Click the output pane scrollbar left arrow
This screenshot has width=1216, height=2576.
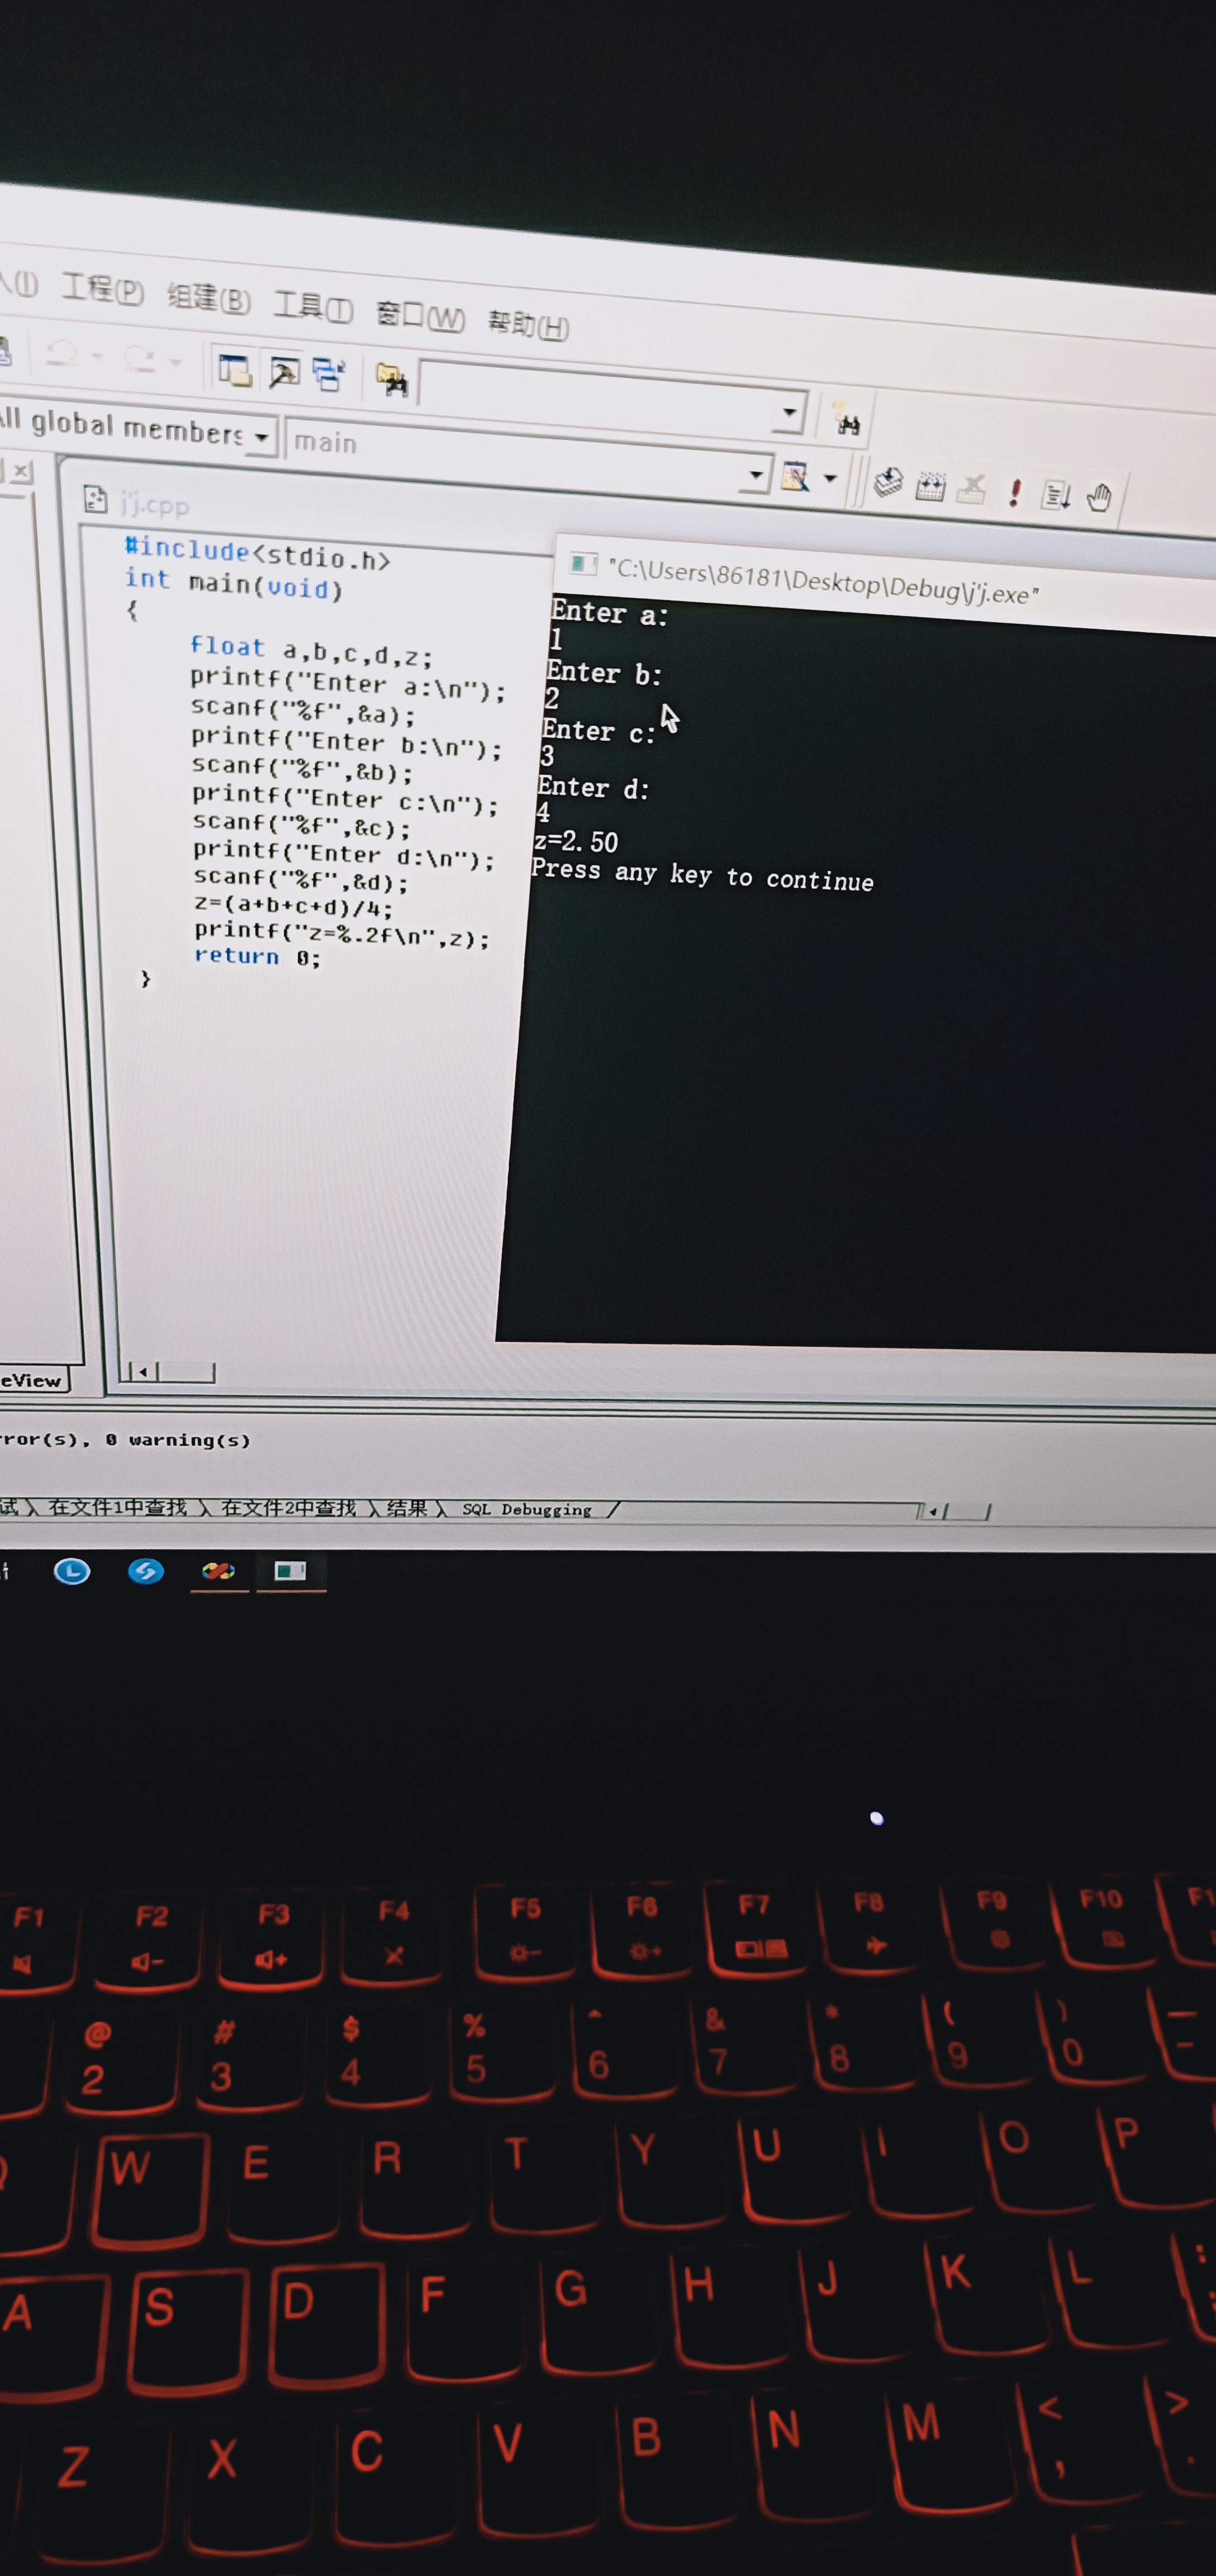tap(933, 1511)
